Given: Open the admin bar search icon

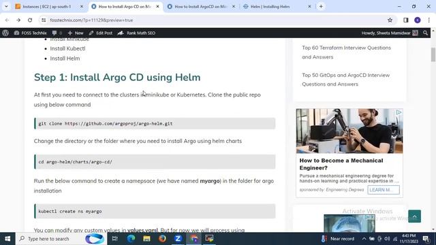Looking at the screenshot, I should tap(425, 33).
